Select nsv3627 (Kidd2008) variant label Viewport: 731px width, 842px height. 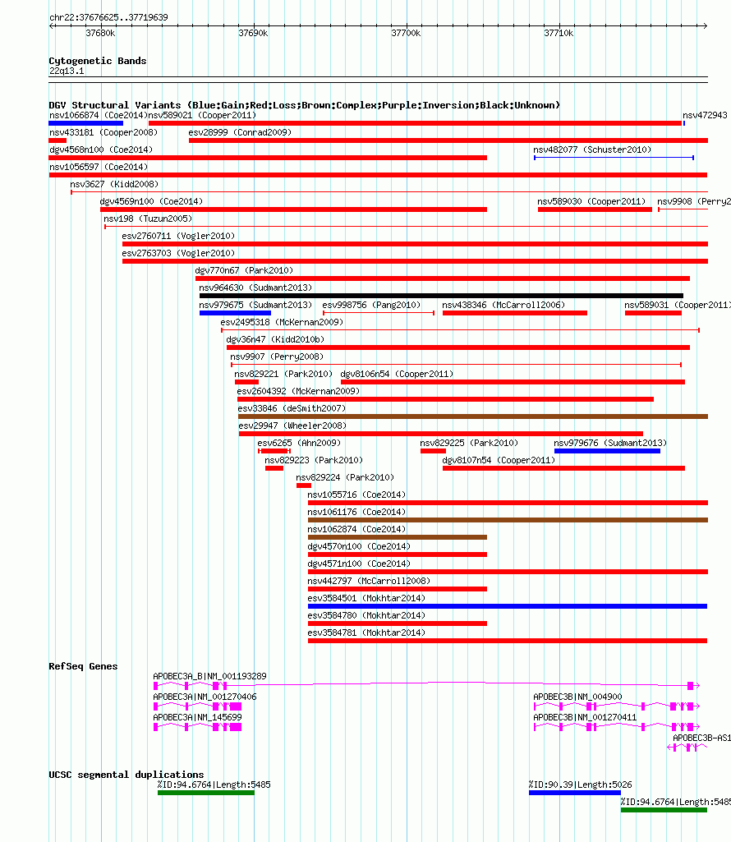click(114, 184)
